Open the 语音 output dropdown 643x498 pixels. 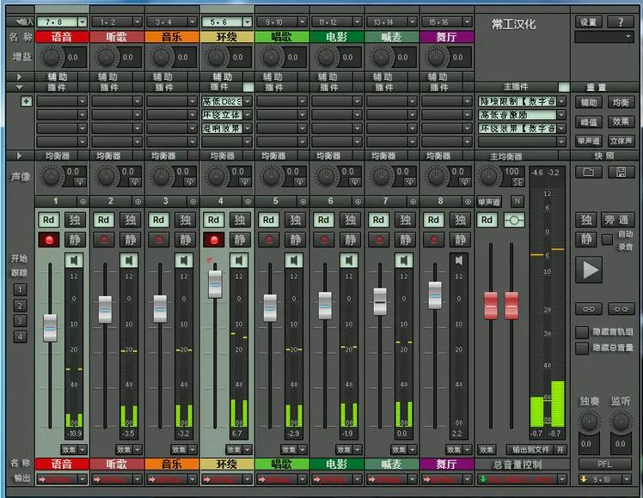point(83,479)
